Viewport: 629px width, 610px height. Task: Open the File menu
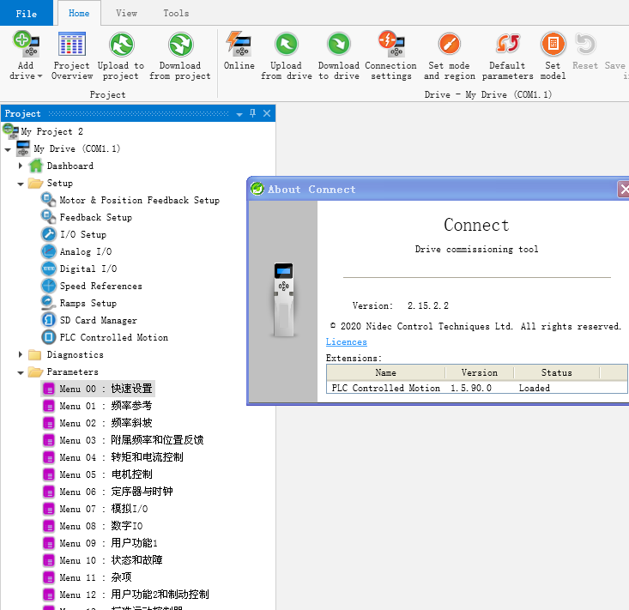click(27, 13)
